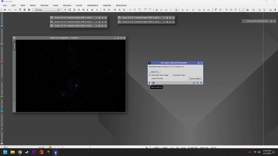
Task: Click PixInsight icon in taskbar
Action: [56, 152]
